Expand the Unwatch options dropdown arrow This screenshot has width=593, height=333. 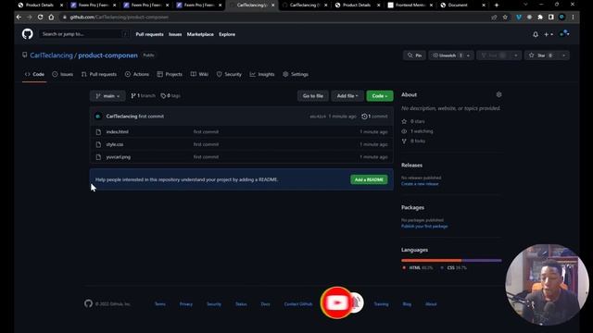click(468, 55)
